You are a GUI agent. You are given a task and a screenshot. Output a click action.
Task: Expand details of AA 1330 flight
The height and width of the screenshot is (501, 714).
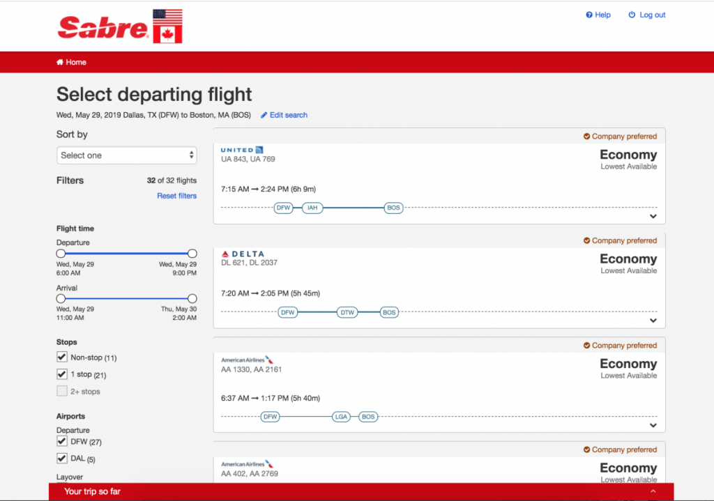point(653,426)
